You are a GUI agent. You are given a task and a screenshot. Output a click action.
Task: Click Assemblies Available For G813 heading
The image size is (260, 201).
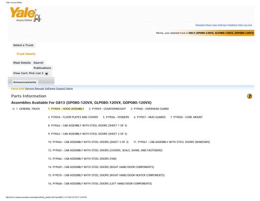click(81, 102)
